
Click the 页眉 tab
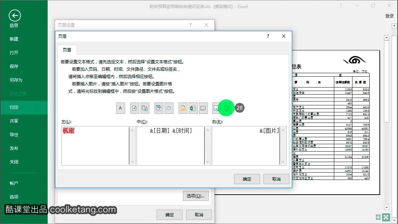point(67,50)
